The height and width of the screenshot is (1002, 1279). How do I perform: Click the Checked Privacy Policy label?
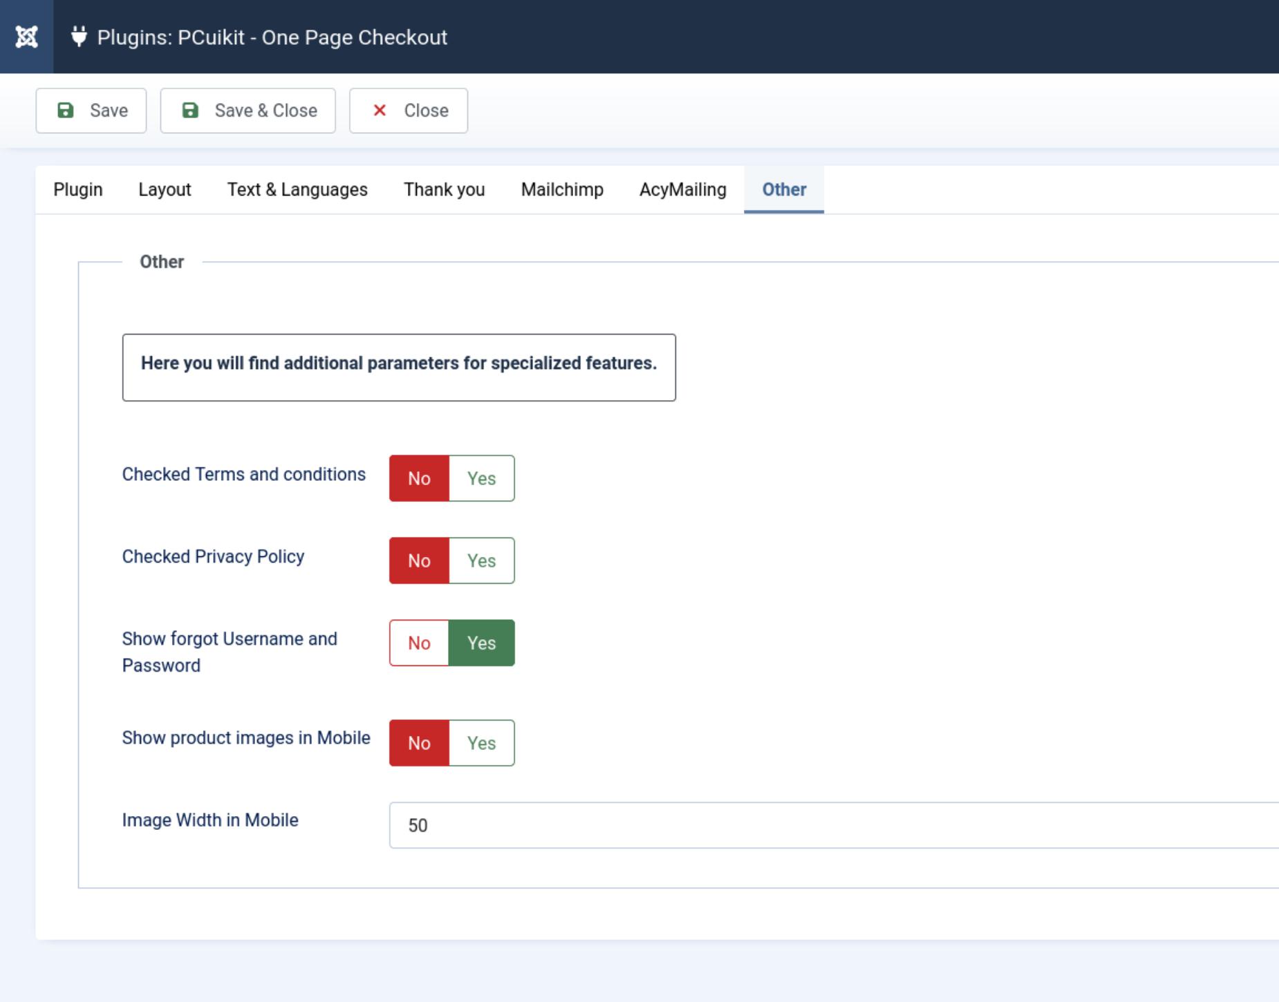(213, 556)
